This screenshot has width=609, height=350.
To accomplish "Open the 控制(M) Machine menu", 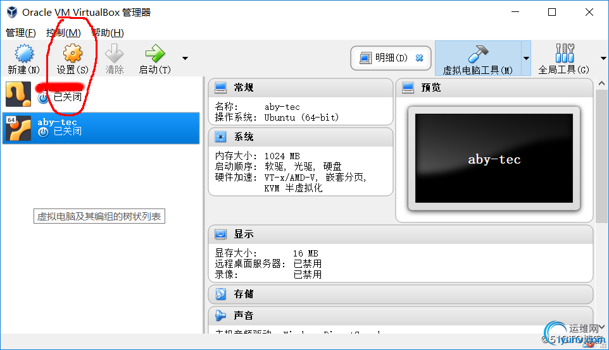I will click(x=63, y=33).
